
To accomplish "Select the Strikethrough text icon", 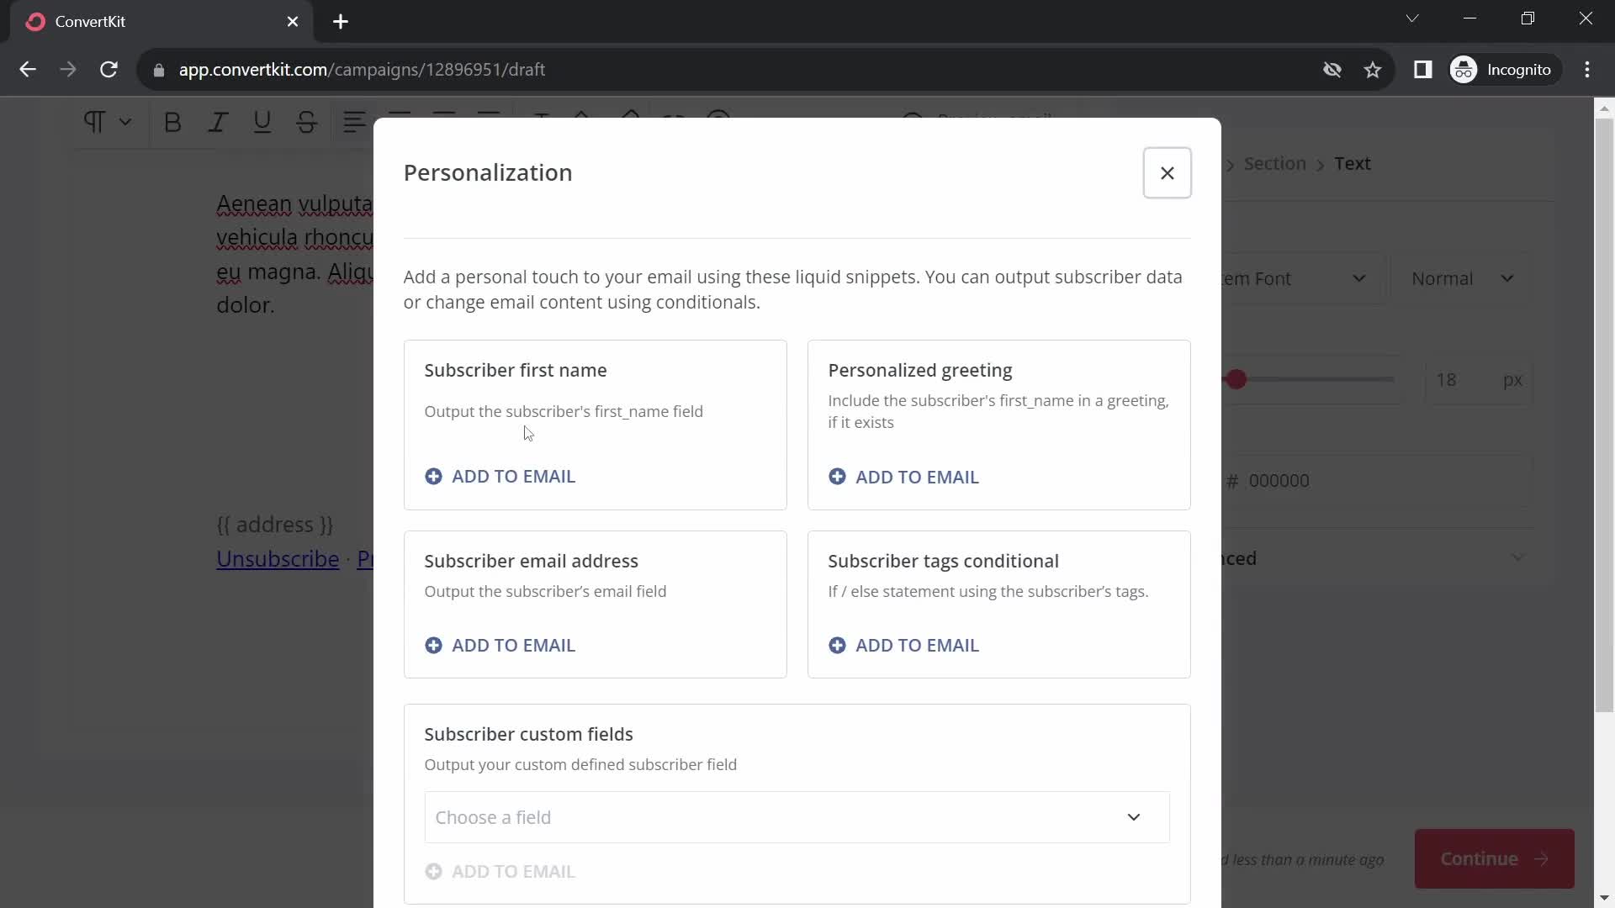I will (x=307, y=121).
